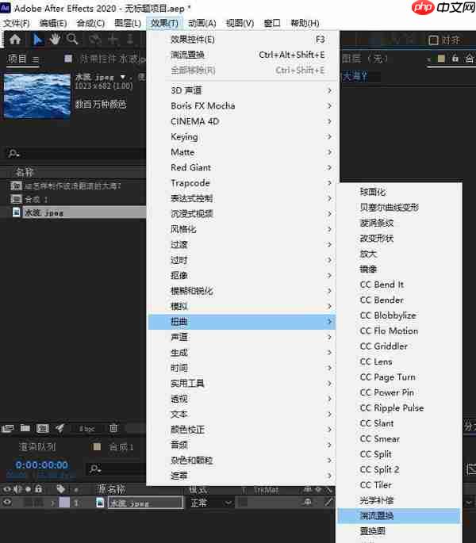The image size is (476, 543).
Task: Open the 视图(V) menu
Action: click(240, 23)
